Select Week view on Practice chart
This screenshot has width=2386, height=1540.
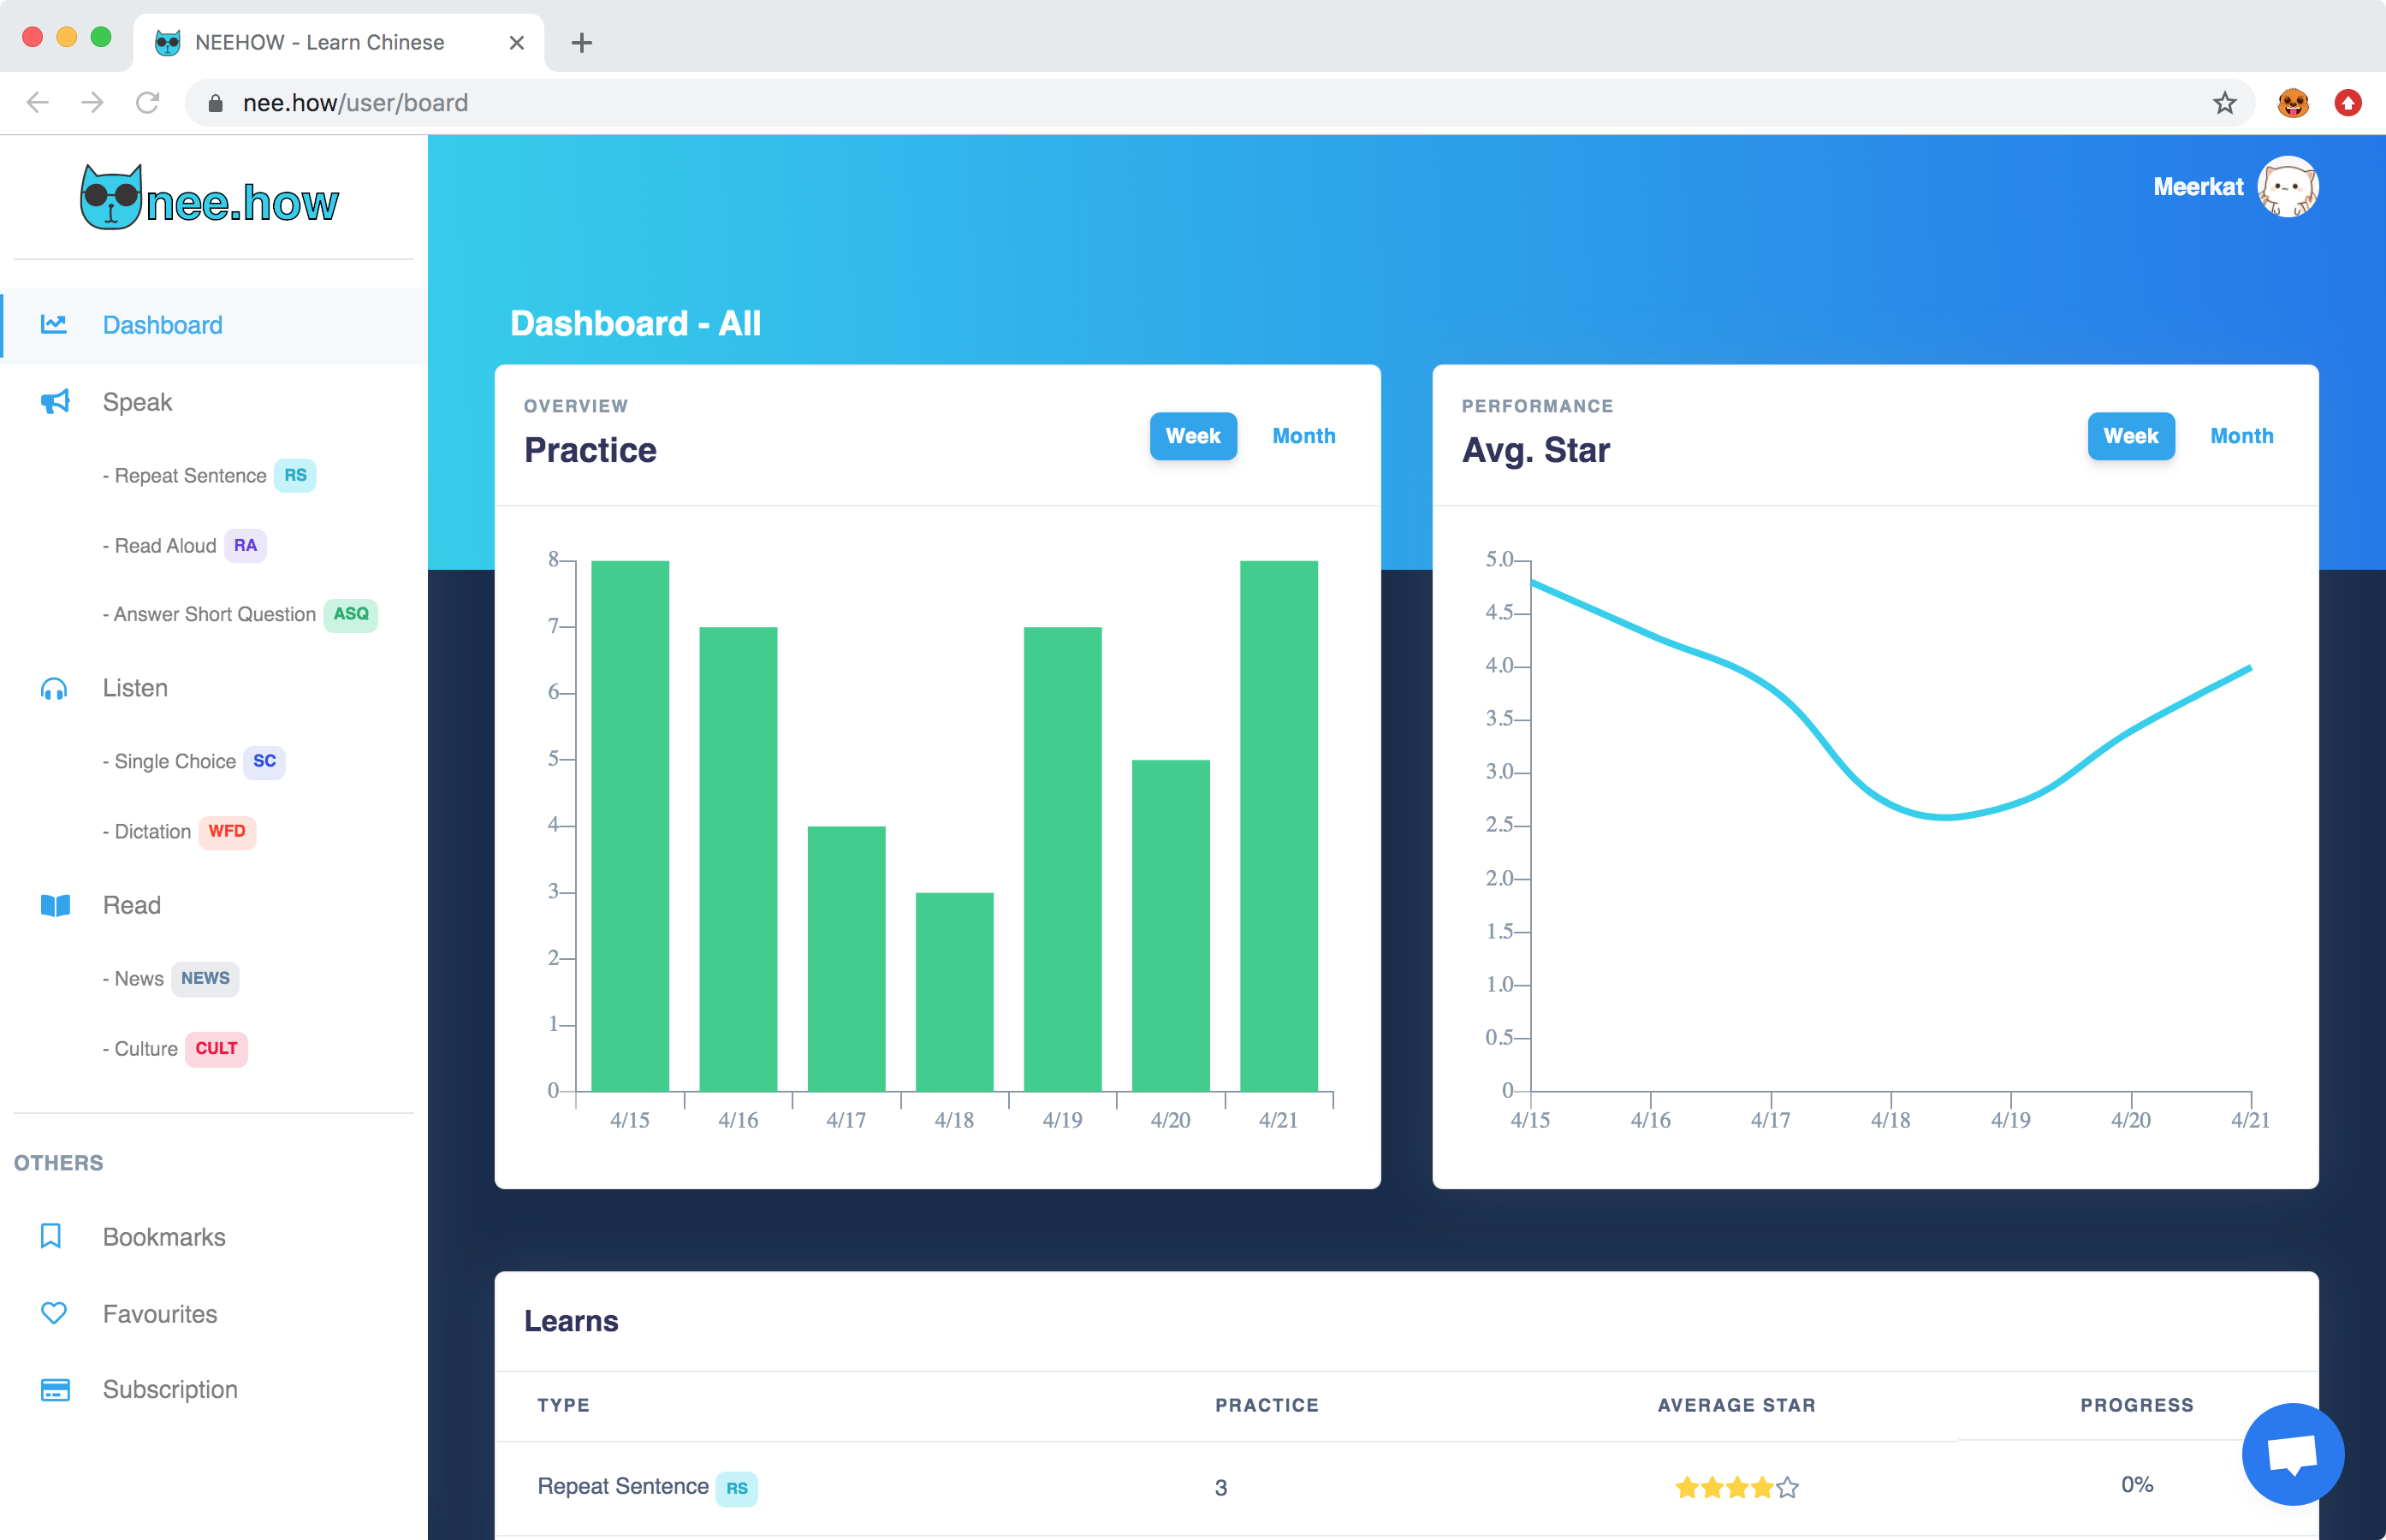click(x=1192, y=436)
